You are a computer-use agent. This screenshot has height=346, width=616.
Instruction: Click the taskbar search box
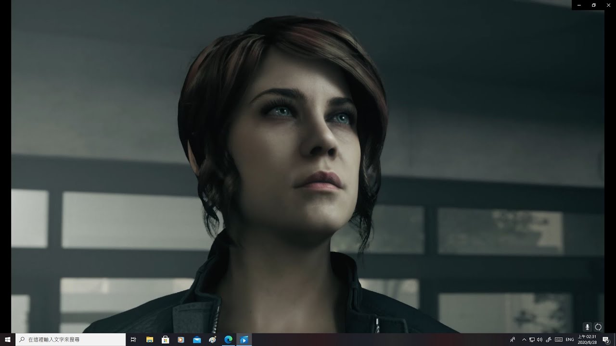click(71, 339)
